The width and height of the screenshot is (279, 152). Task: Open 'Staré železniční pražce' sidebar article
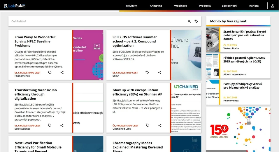[244, 35]
